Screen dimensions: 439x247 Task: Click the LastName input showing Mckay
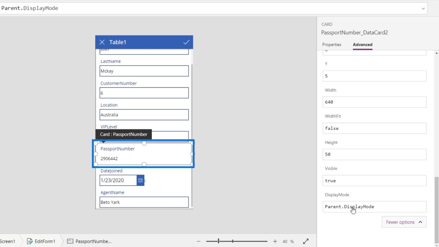(x=144, y=71)
